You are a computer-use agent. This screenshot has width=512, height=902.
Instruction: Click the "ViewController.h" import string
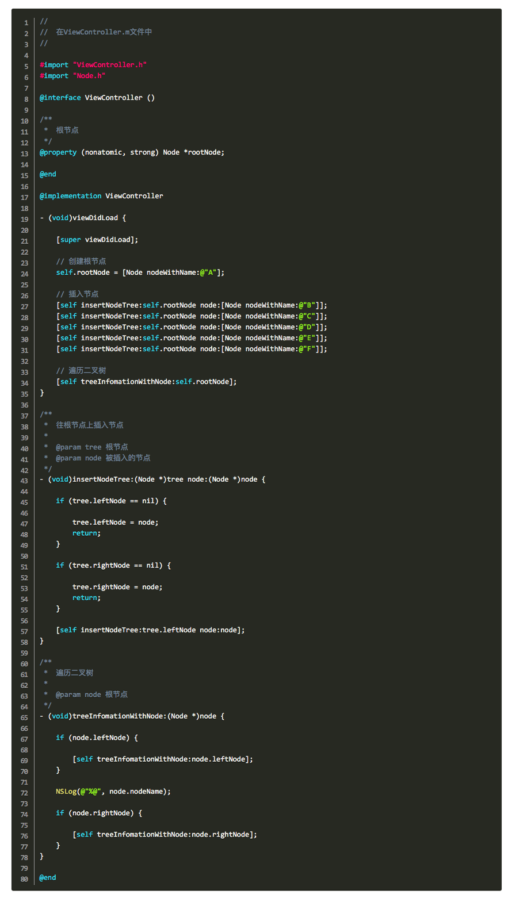109,65
